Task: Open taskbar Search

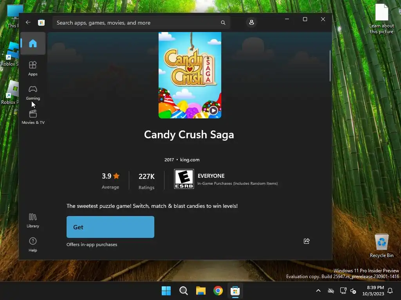Action: (184, 291)
